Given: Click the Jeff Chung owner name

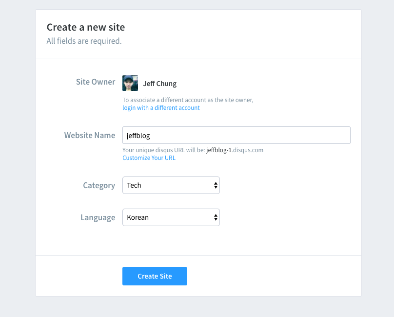Looking at the screenshot, I should pos(159,84).
